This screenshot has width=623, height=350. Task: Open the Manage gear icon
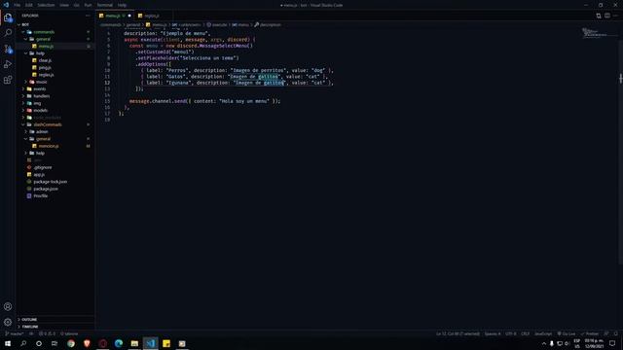click(x=8, y=322)
